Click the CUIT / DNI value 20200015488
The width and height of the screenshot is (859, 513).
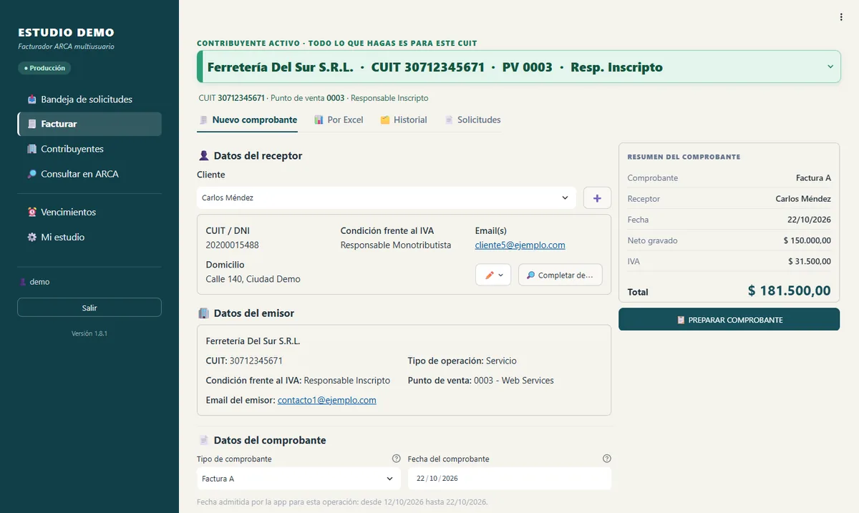coord(232,245)
